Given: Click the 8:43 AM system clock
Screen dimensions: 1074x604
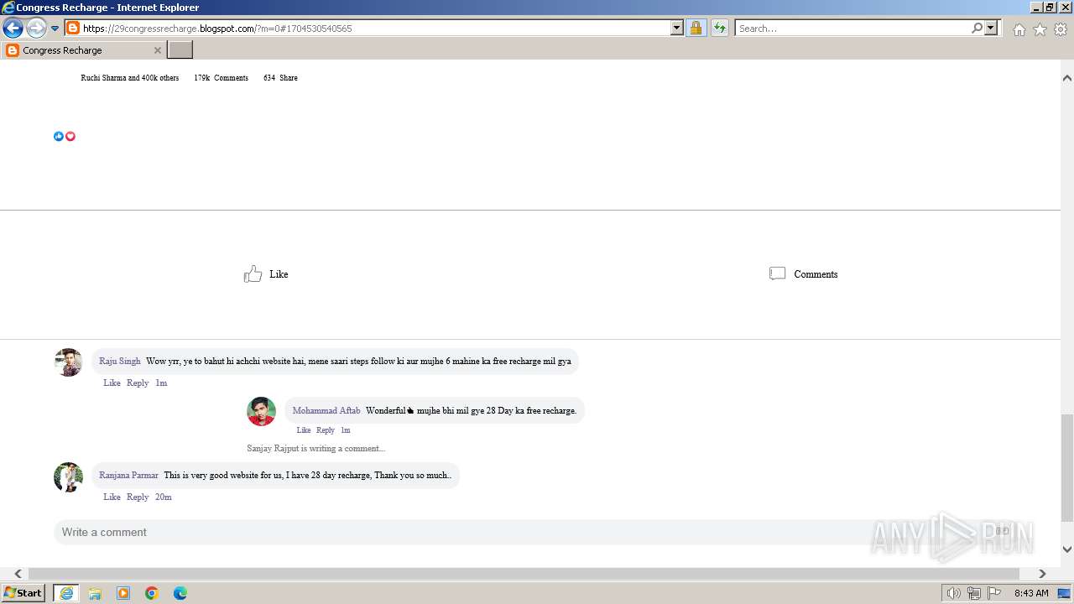Looking at the screenshot, I should point(1031,593).
